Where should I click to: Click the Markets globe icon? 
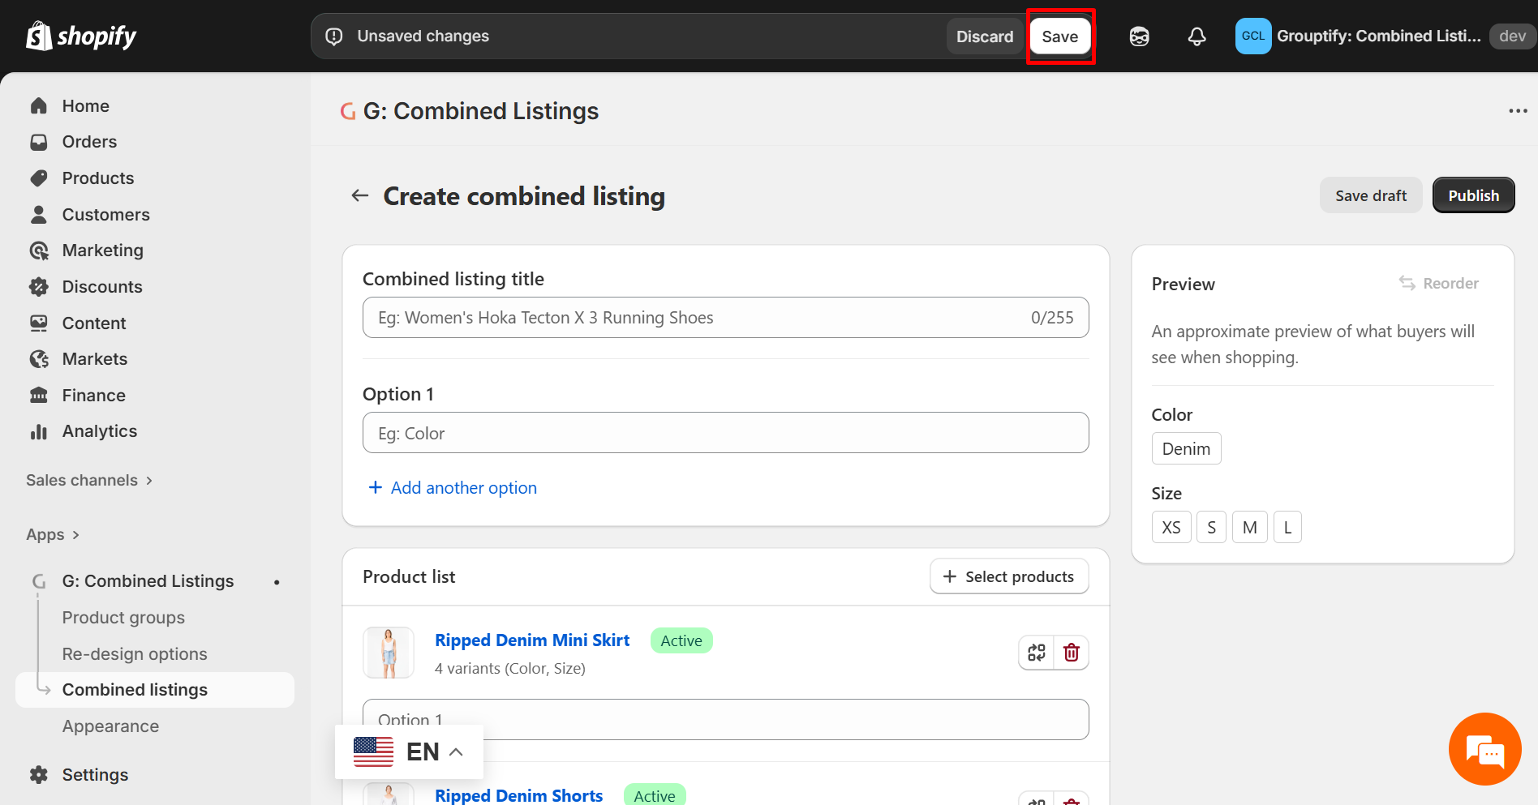(39, 359)
